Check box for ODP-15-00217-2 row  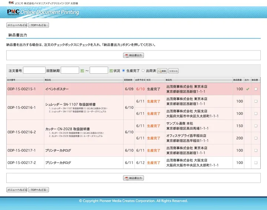click(256, 163)
